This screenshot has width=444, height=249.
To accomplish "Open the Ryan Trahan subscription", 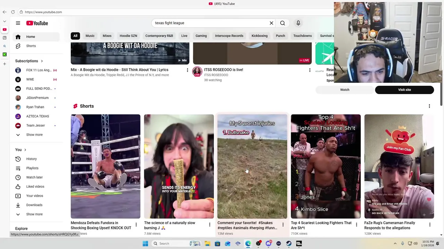I will tap(36, 107).
